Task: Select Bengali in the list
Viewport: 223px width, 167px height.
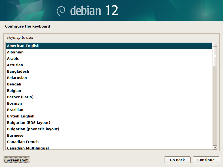Action: [109, 84]
